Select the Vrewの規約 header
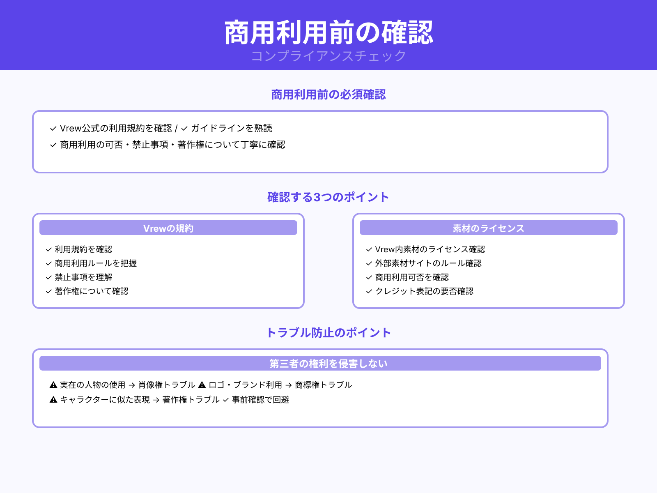 point(168,228)
